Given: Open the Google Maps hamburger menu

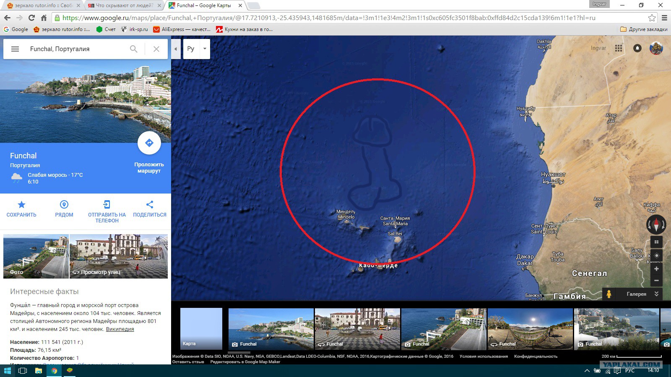Looking at the screenshot, I should [x=15, y=49].
